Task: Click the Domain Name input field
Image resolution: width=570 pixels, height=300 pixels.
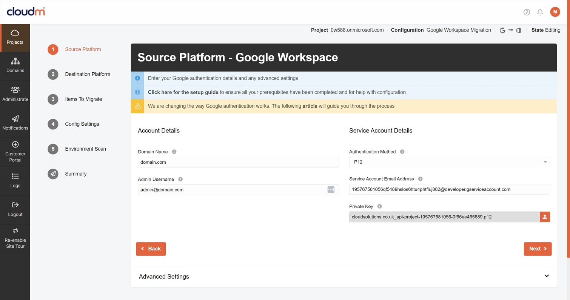Action: (x=238, y=162)
